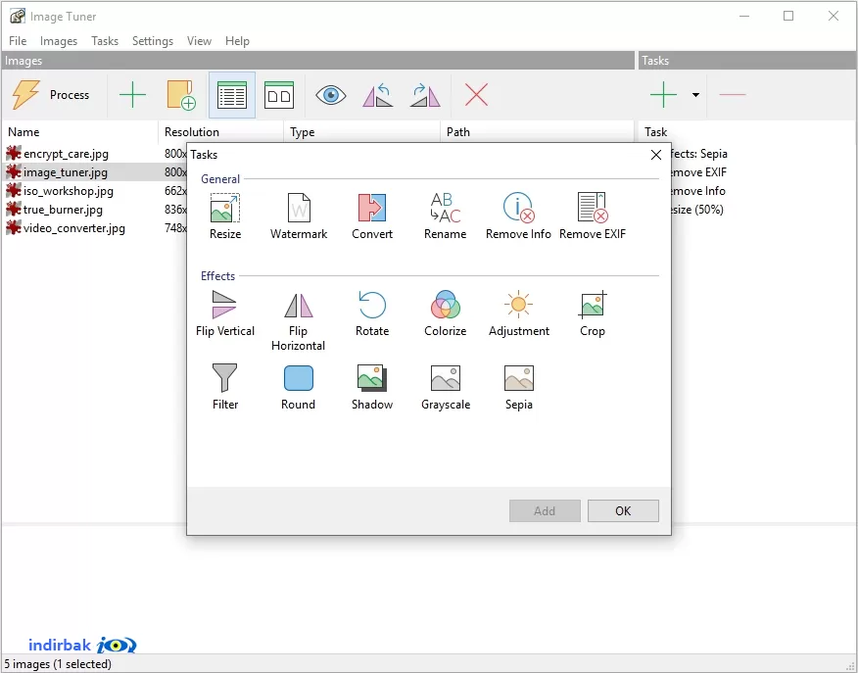Open the File menu
Image resolution: width=858 pixels, height=673 pixels.
(18, 41)
